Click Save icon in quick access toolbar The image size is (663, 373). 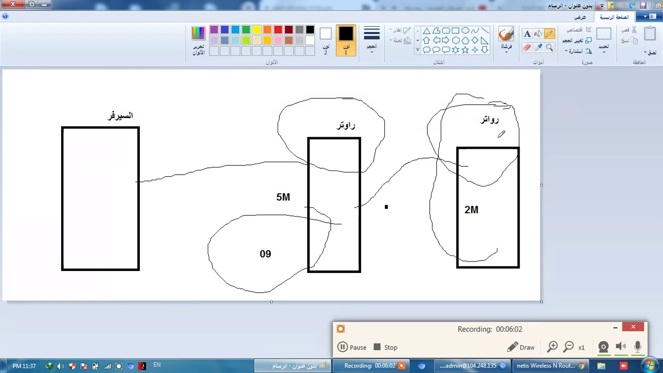643,5
